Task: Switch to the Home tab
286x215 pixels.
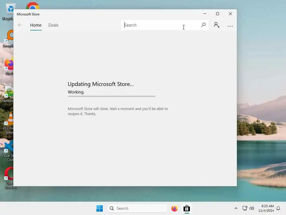Action: pyautogui.click(x=36, y=25)
